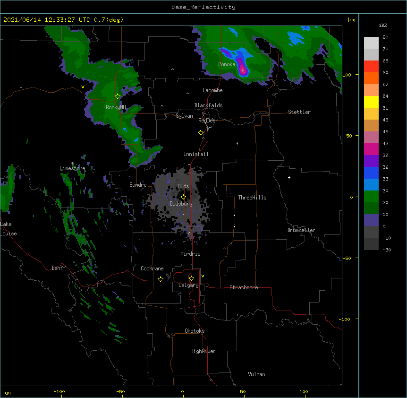Click the Airdrie label

[190, 254]
